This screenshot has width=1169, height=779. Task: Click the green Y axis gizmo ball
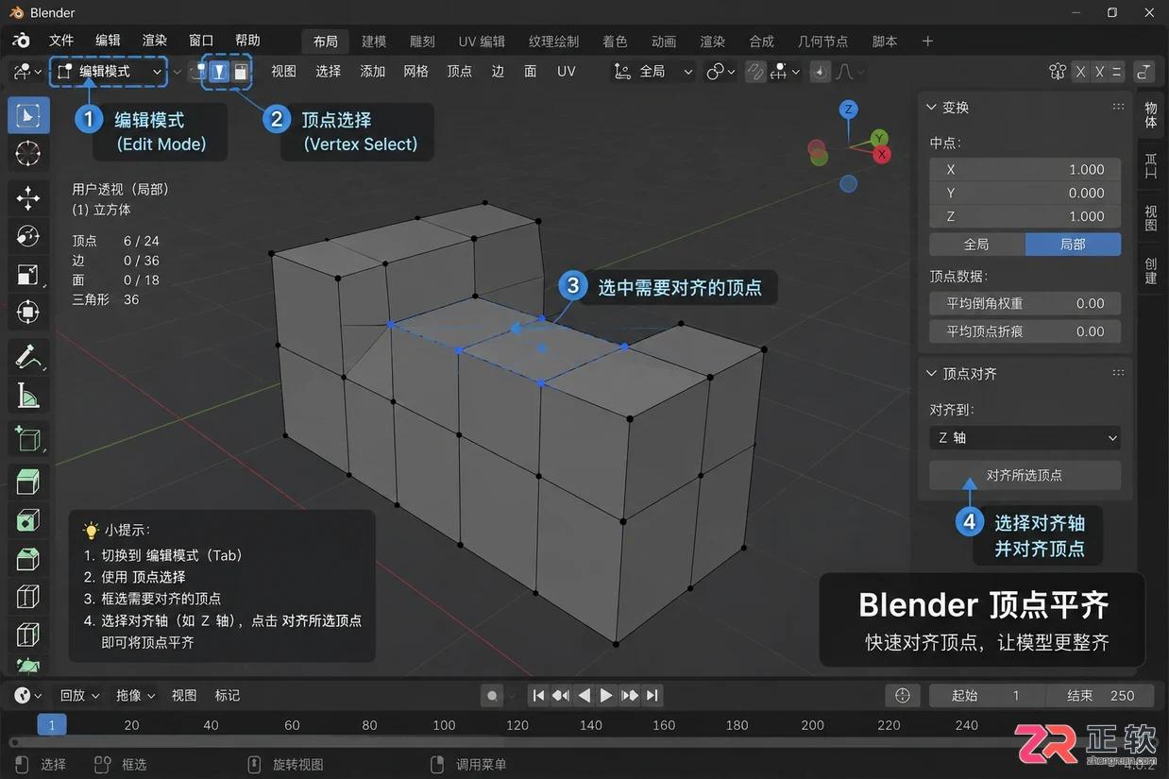coord(879,139)
